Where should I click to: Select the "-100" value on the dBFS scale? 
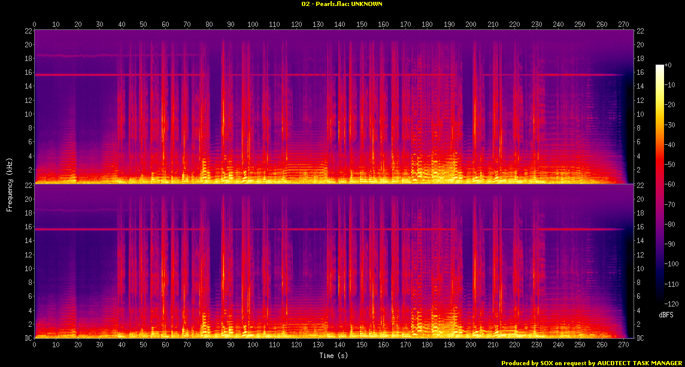tap(671, 264)
